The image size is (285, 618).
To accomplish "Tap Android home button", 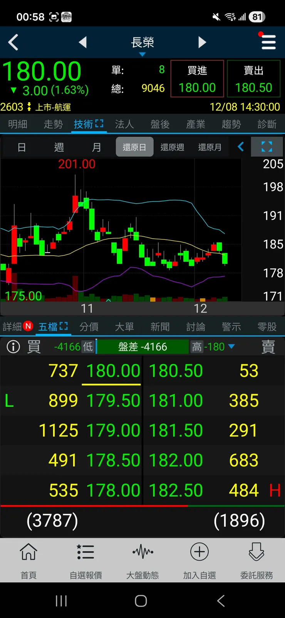I will (141, 601).
